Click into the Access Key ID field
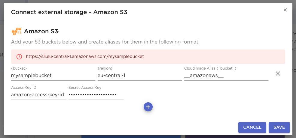The image size is (296, 138). click(38, 95)
